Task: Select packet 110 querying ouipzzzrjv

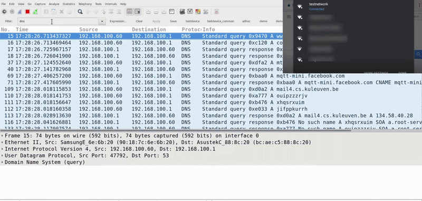Action: click(211, 96)
